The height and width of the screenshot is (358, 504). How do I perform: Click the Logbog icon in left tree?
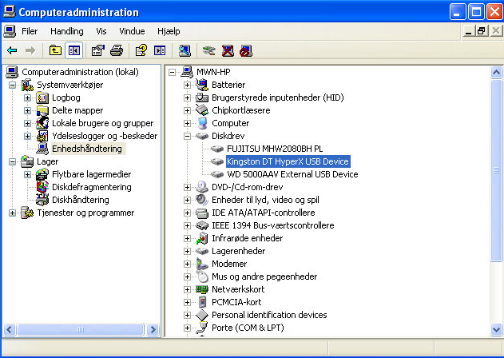tap(42, 97)
